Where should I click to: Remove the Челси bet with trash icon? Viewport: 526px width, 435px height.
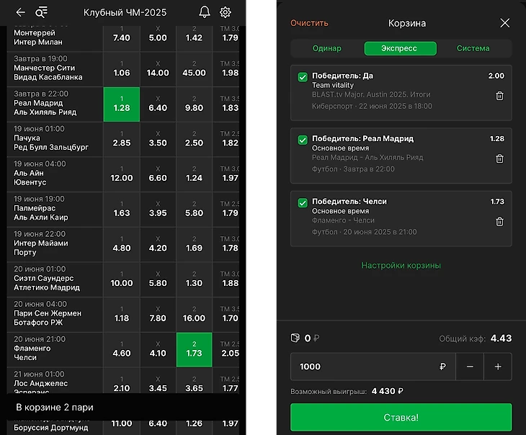(x=499, y=222)
